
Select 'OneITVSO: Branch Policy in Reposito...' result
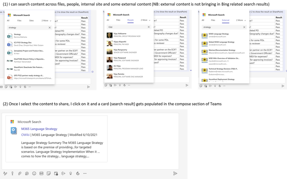coord(30,60)
